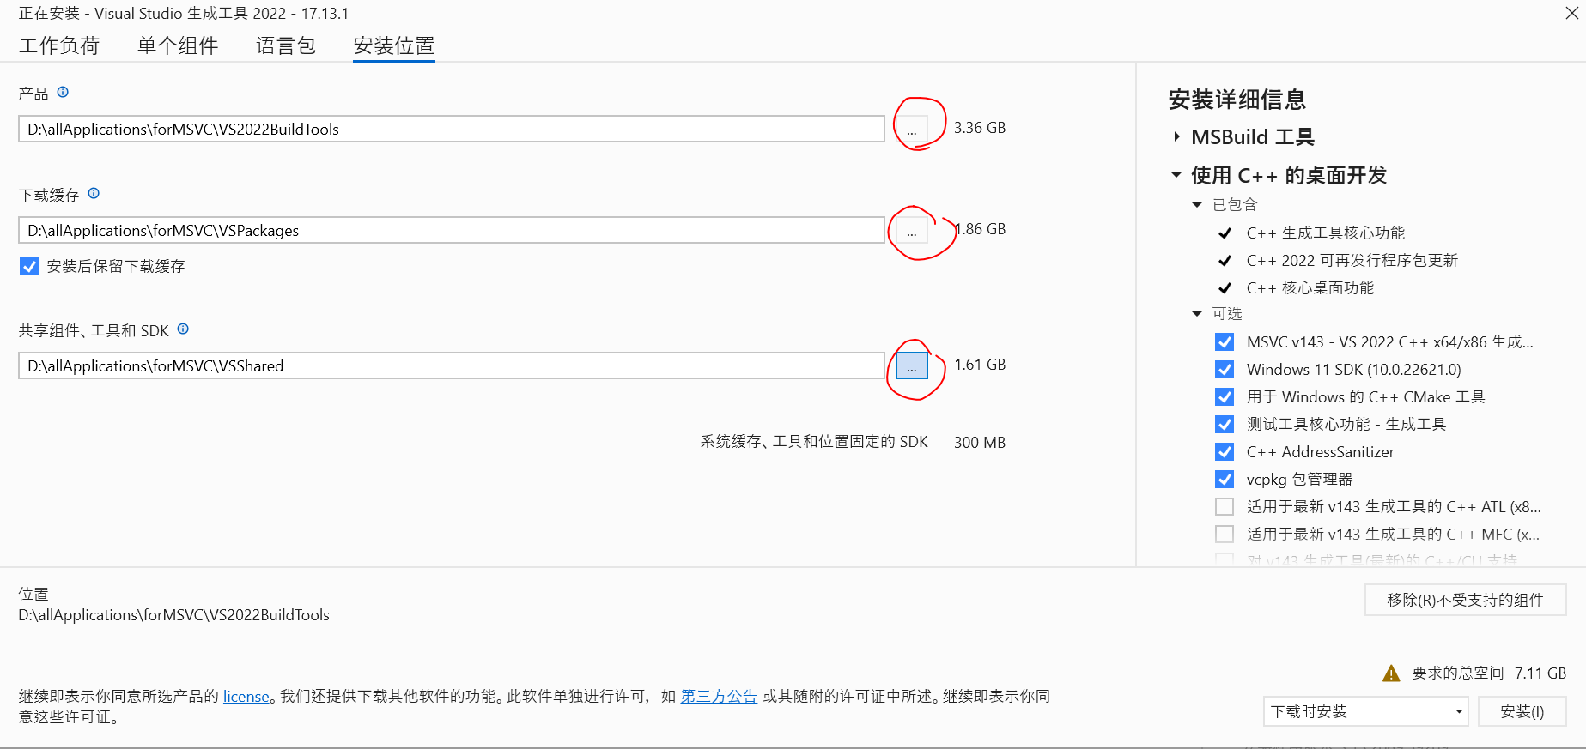The image size is (1586, 749).
Task: Click the C++ 生成工具核心功能 item
Action: (1325, 233)
